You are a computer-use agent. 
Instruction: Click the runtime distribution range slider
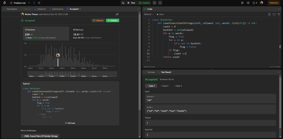point(72,74)
